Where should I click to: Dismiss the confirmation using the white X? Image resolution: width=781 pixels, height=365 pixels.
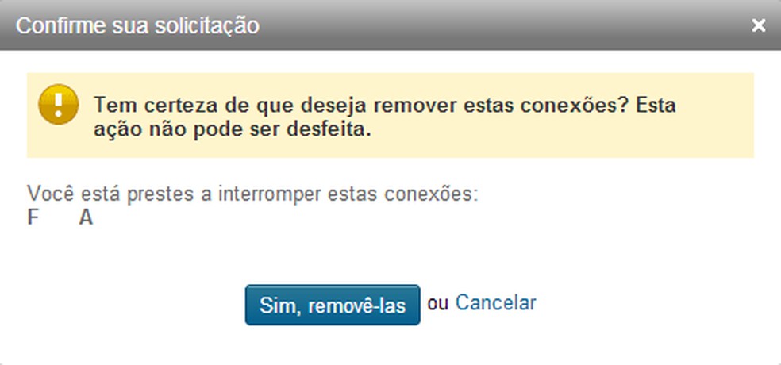tap(758, 25)
